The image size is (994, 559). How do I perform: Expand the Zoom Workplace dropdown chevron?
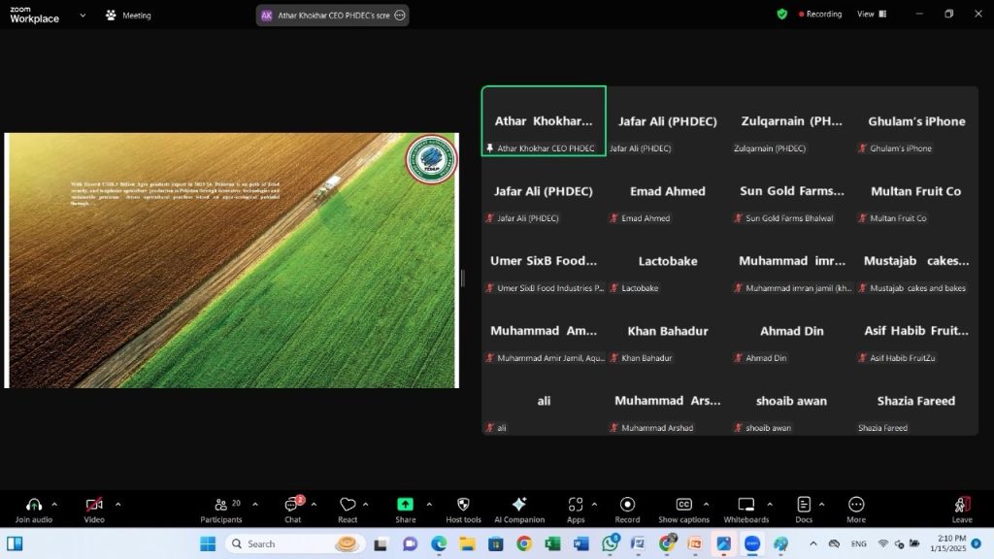(x=82, y=16)
